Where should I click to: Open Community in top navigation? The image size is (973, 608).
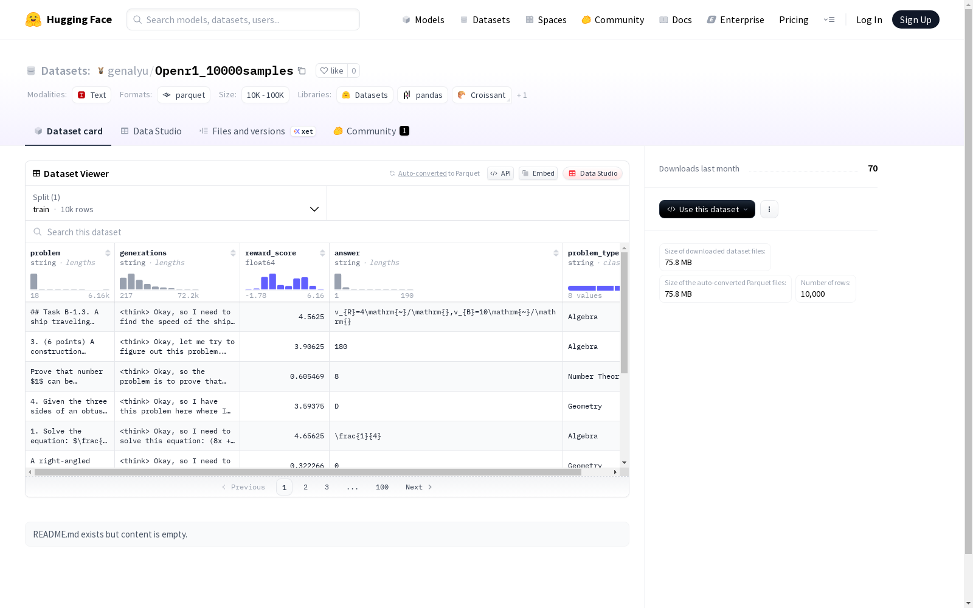[613, 19]
